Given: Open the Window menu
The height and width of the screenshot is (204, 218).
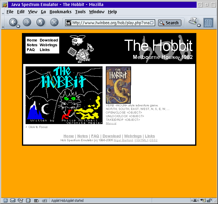Looking at the screenshot, I should pyautogui.click(x=97, y=12).
